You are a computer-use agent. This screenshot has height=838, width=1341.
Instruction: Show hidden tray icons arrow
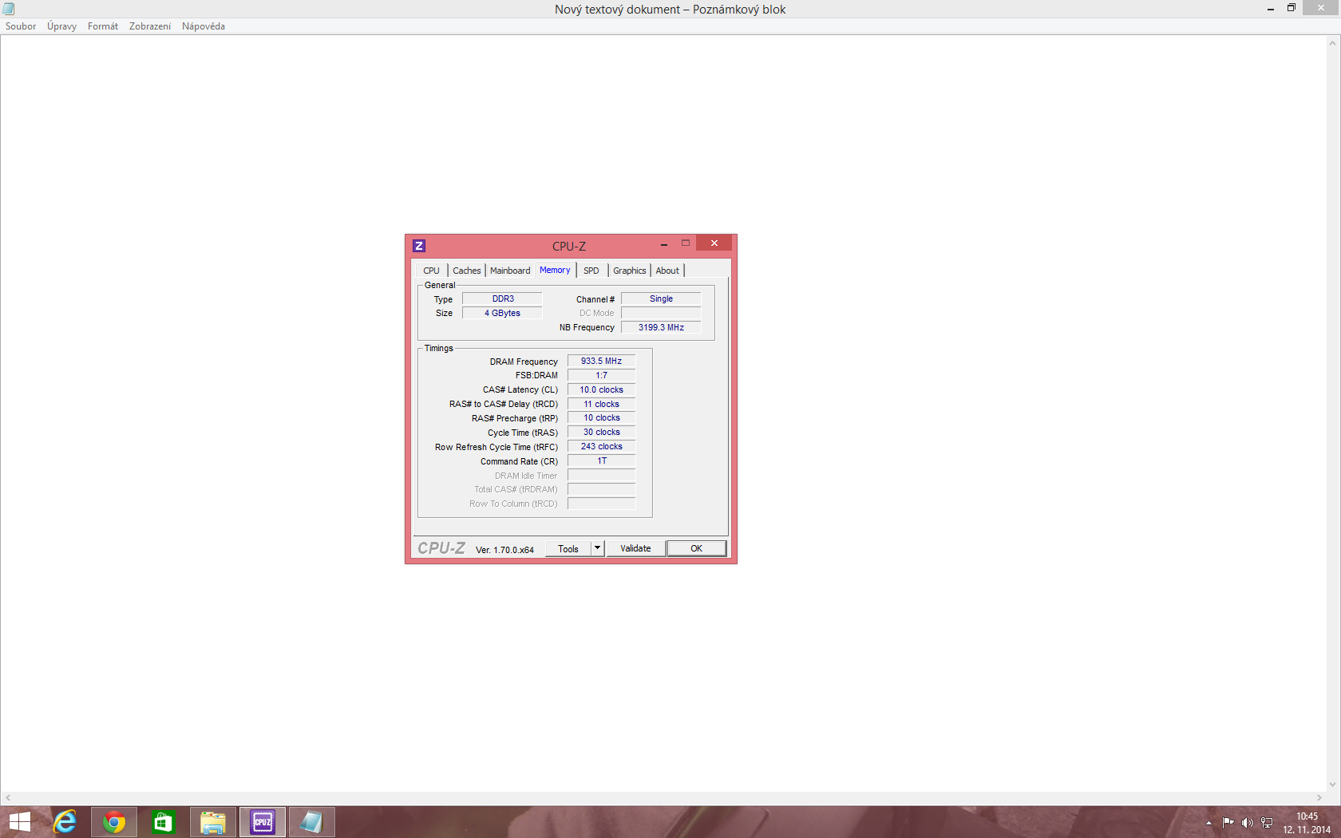point(1208,823)
